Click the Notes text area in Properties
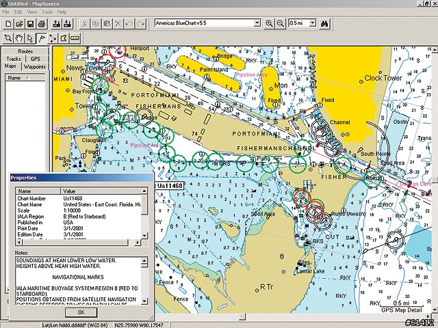The width and height of the screenshot is (438, 328). (x=79, y=281)
